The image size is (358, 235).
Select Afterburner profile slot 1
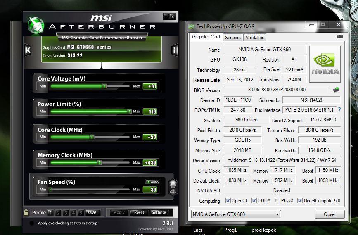pyautogui.click(x=50, y=213)
